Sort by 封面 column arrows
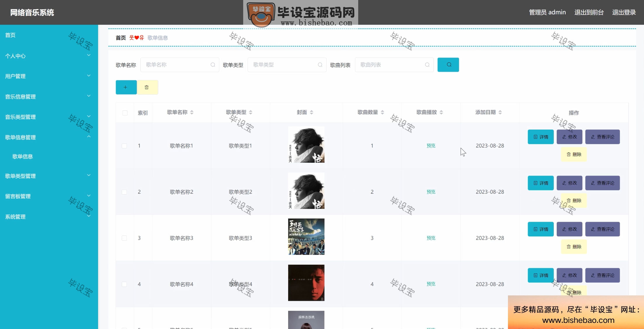644x329 pixels. (311, 112)
